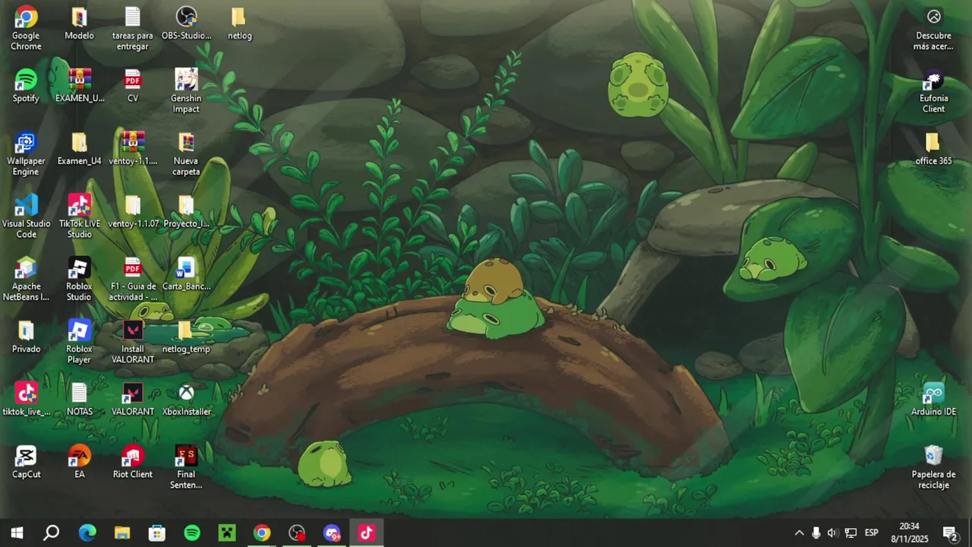Open Chrome from the taskbar
This screenshot has height=547, width=972.
pos(262,533)
